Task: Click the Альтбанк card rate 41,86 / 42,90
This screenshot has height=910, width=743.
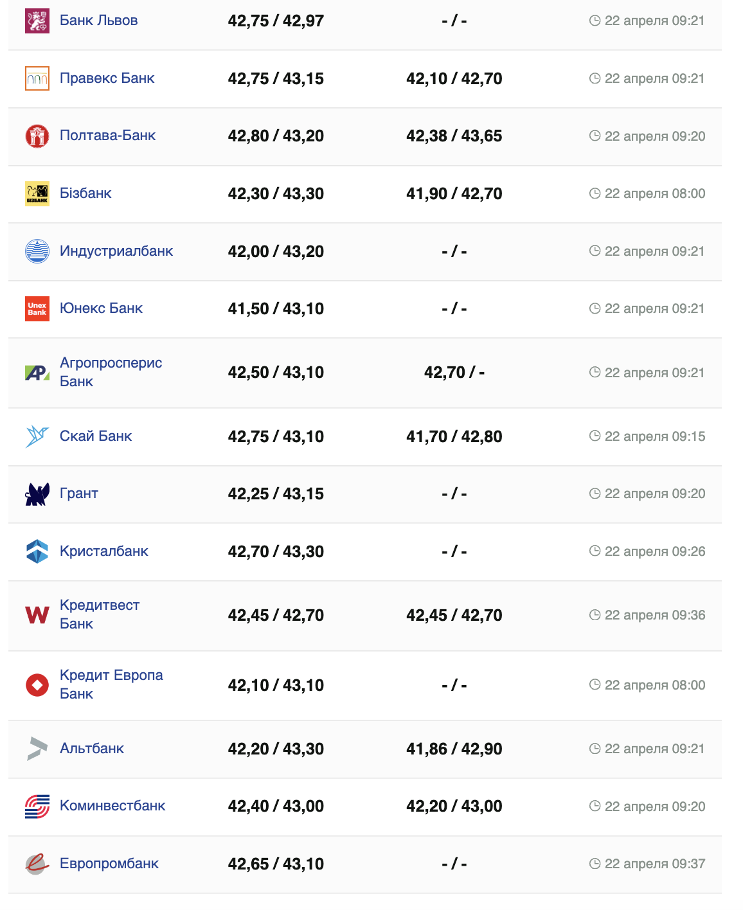Action: click(x=454, y=749)
